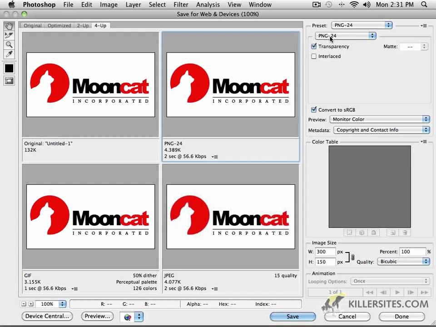The width and height of the screenshot is (436, 327).
Task: Open the Color Table palette menu
Action: coord(423,142)
